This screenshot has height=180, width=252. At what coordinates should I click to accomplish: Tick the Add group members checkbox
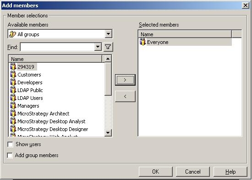pyautogui.click(x=10, y=155)
